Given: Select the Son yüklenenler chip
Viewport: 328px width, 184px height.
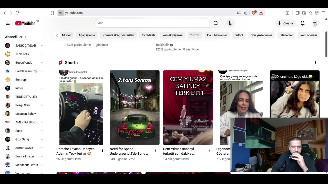Looking at the screenshot, I should [261, 35].
